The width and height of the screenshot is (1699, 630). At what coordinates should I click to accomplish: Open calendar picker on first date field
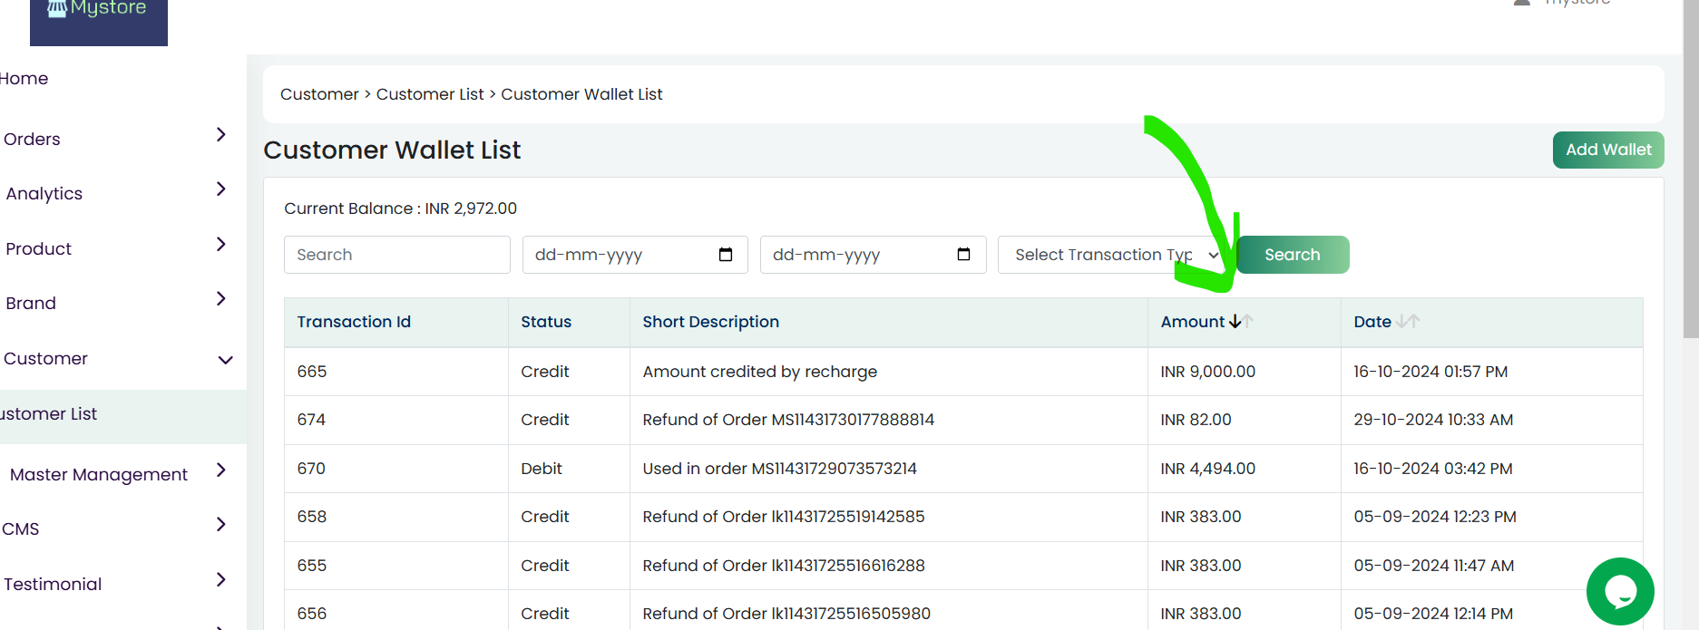(x=726, y=255)
